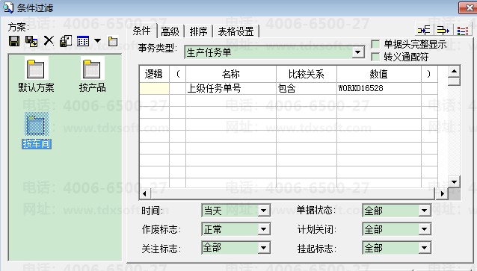Click the 逻辑 column header

pos(154,74)
